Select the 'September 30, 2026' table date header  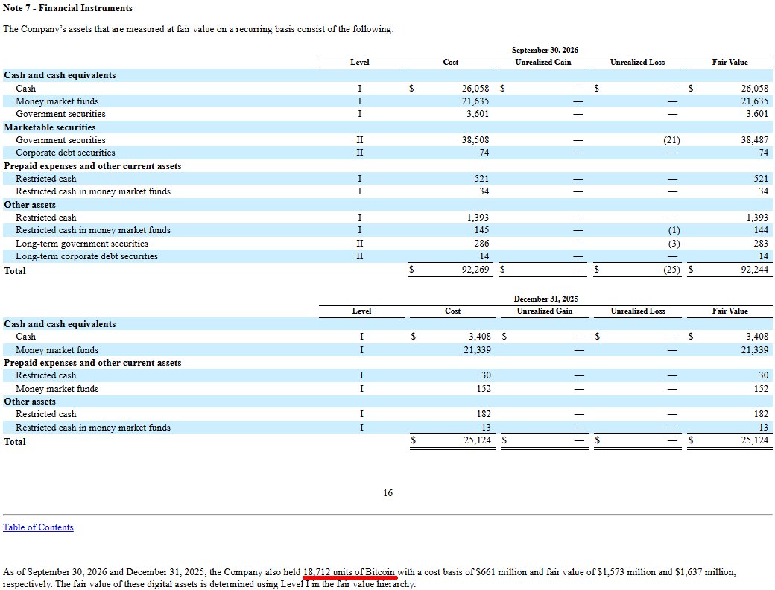(545, 50)
